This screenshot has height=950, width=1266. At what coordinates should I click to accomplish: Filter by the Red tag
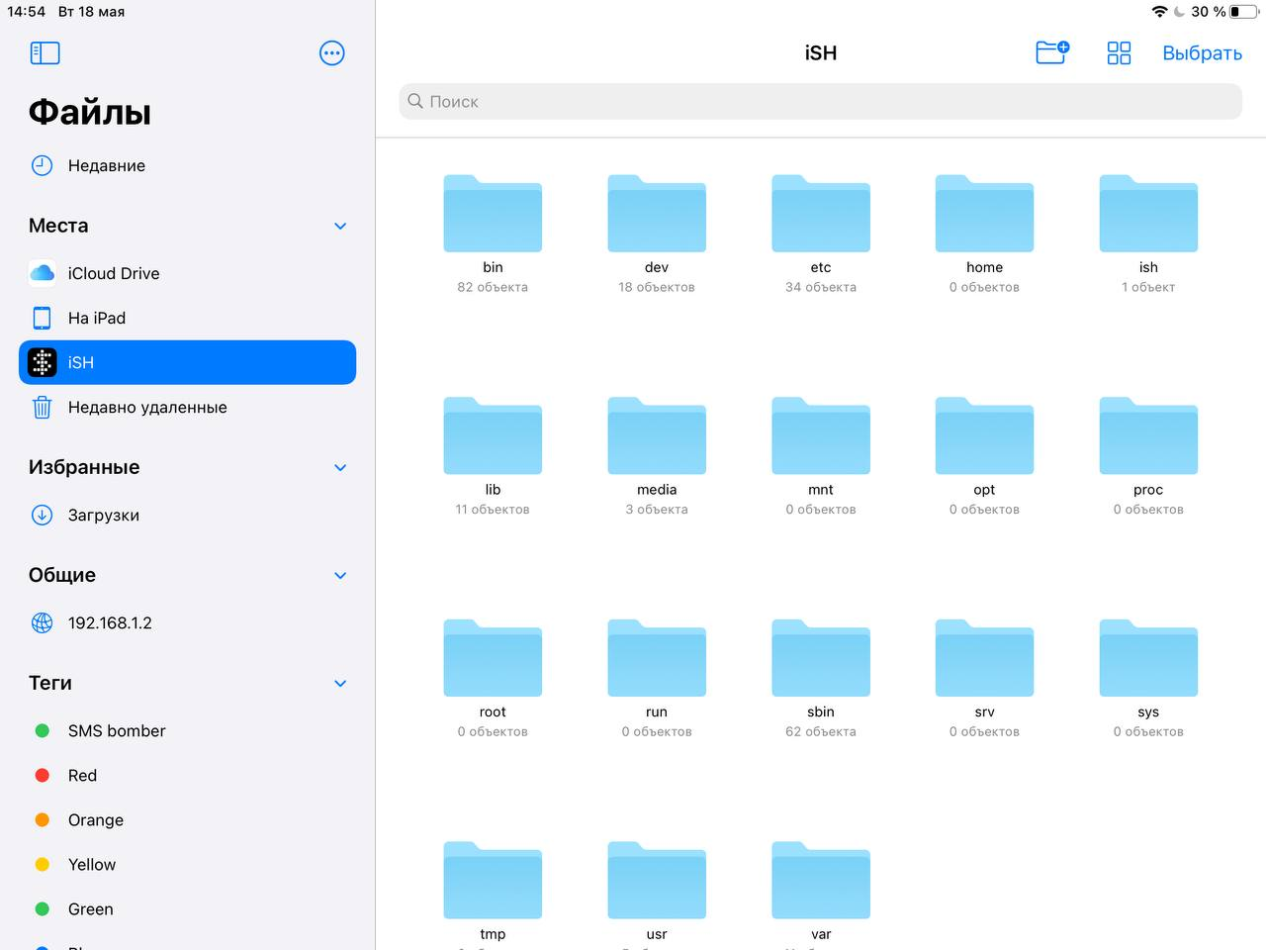(82, 775)
